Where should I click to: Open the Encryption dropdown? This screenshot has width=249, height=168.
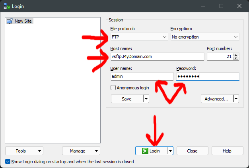tap(204, 37)
